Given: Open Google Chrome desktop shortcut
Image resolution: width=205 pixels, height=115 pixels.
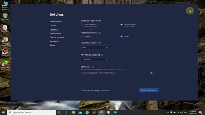Looking at the screenshot, I should point(5,41).
